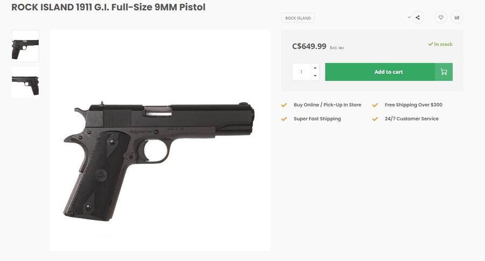Decrease quantity with the down arrow
The height and width of the screenshot is (261, 485).
pyautogui.click(x=315, y=76)
